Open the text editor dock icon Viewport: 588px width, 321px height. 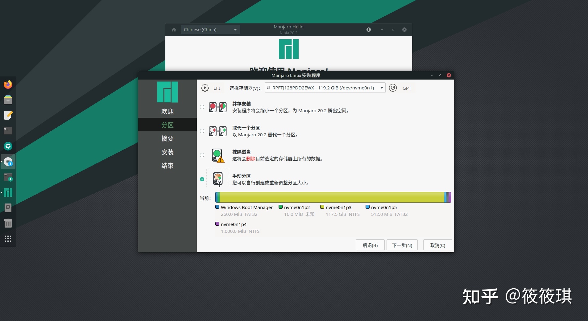(x=8, y=115)
